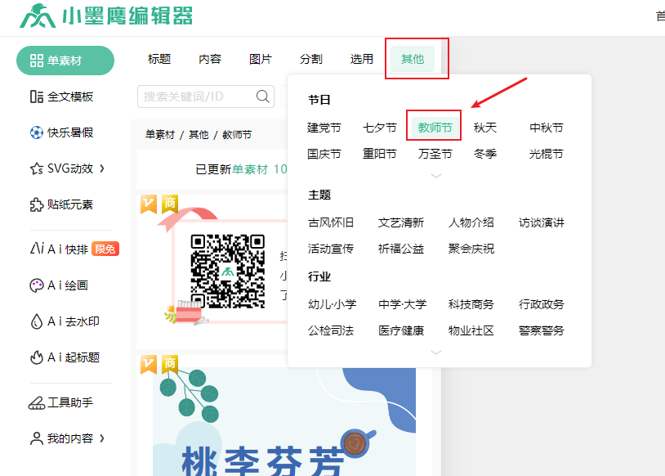The height and width of the screenshot is (476, 665).
Task: Switch to the 图片 tab
Action: pos(261,59)
